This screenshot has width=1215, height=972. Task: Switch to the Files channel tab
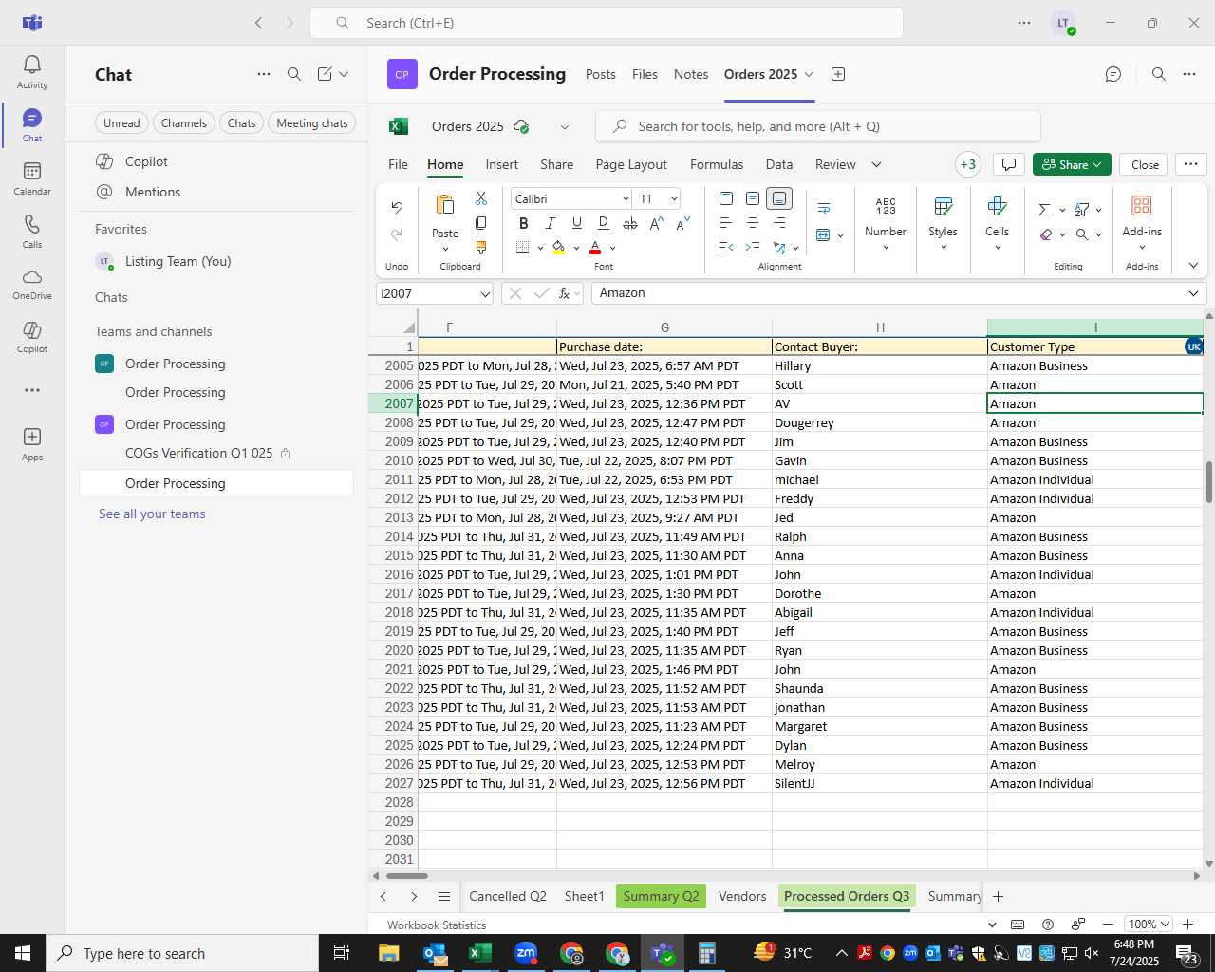pyautogui.click(x=645, y=74)
